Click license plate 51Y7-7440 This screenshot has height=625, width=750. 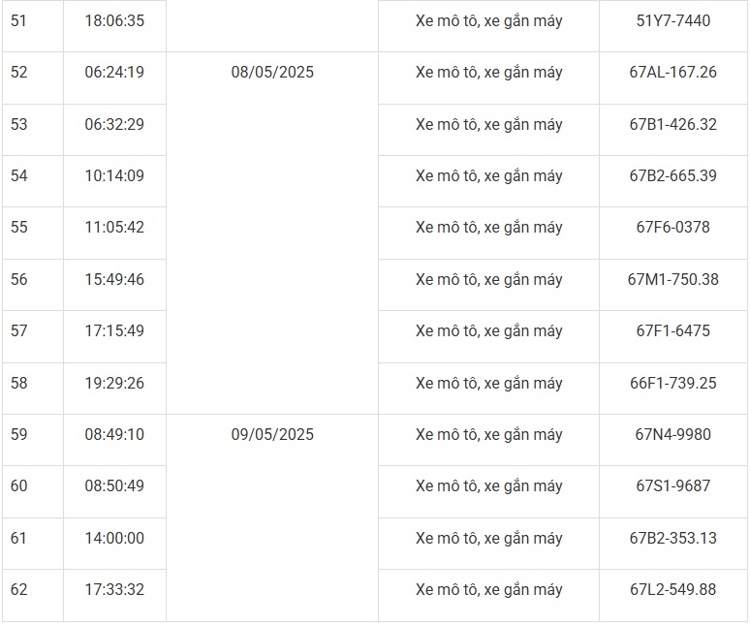click(672, 20)
